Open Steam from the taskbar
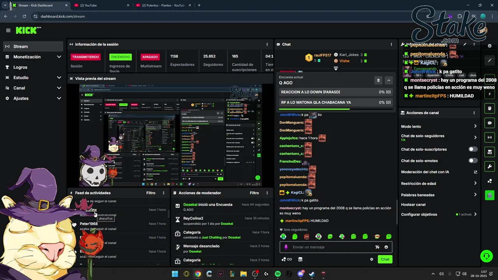 (x=312, y=274)
